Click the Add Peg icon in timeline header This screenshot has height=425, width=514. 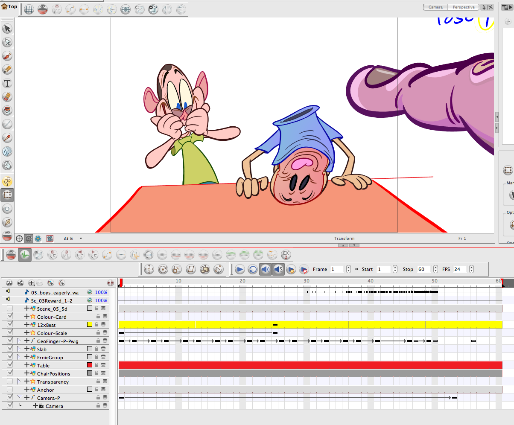pyautogui.click(x=62, y=283)
